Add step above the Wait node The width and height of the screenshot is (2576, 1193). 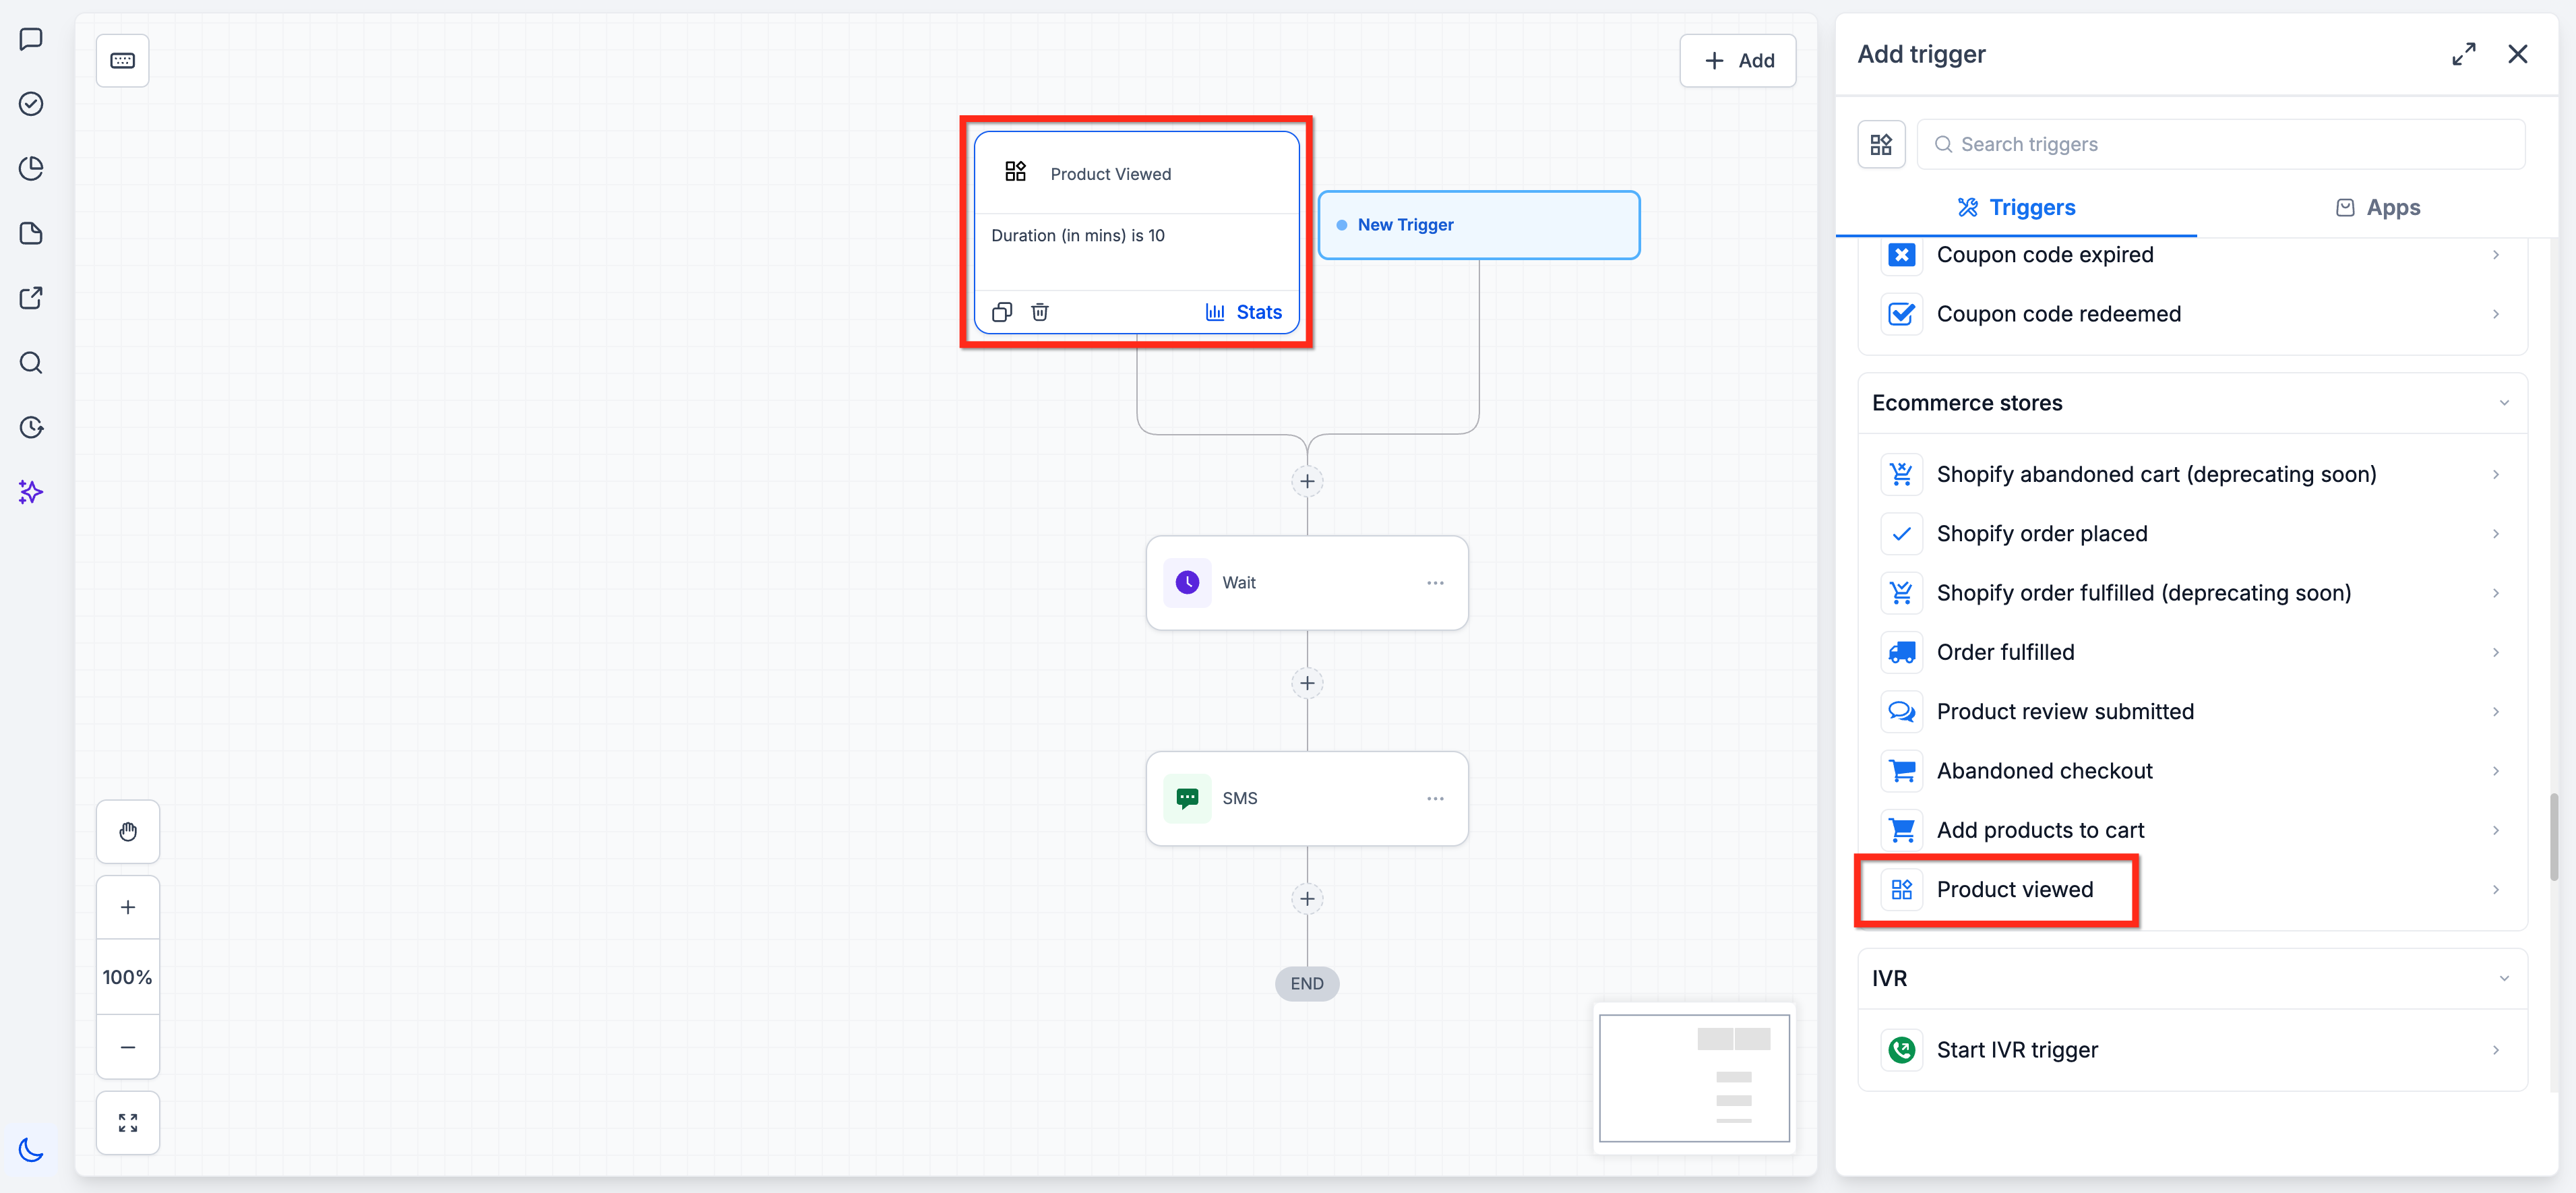1307,482
